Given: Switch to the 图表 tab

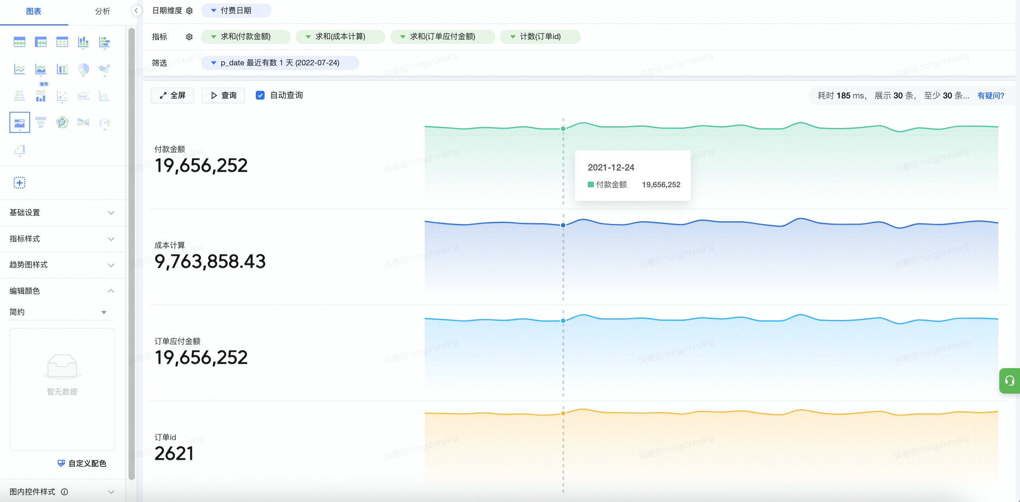Looking at the screenshot, I should [34, 12].
